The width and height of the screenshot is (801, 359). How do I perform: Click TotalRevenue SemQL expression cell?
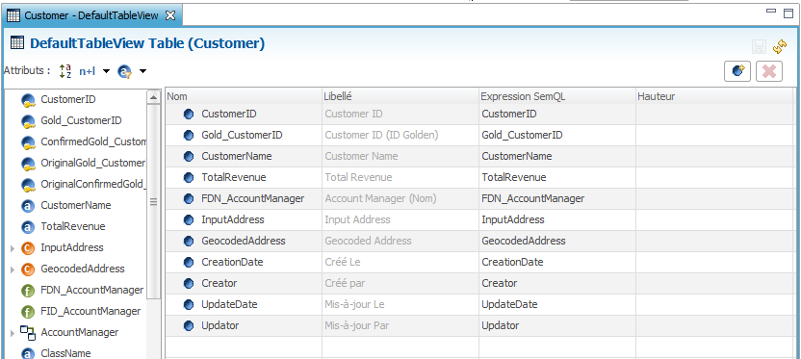[557, 178]
